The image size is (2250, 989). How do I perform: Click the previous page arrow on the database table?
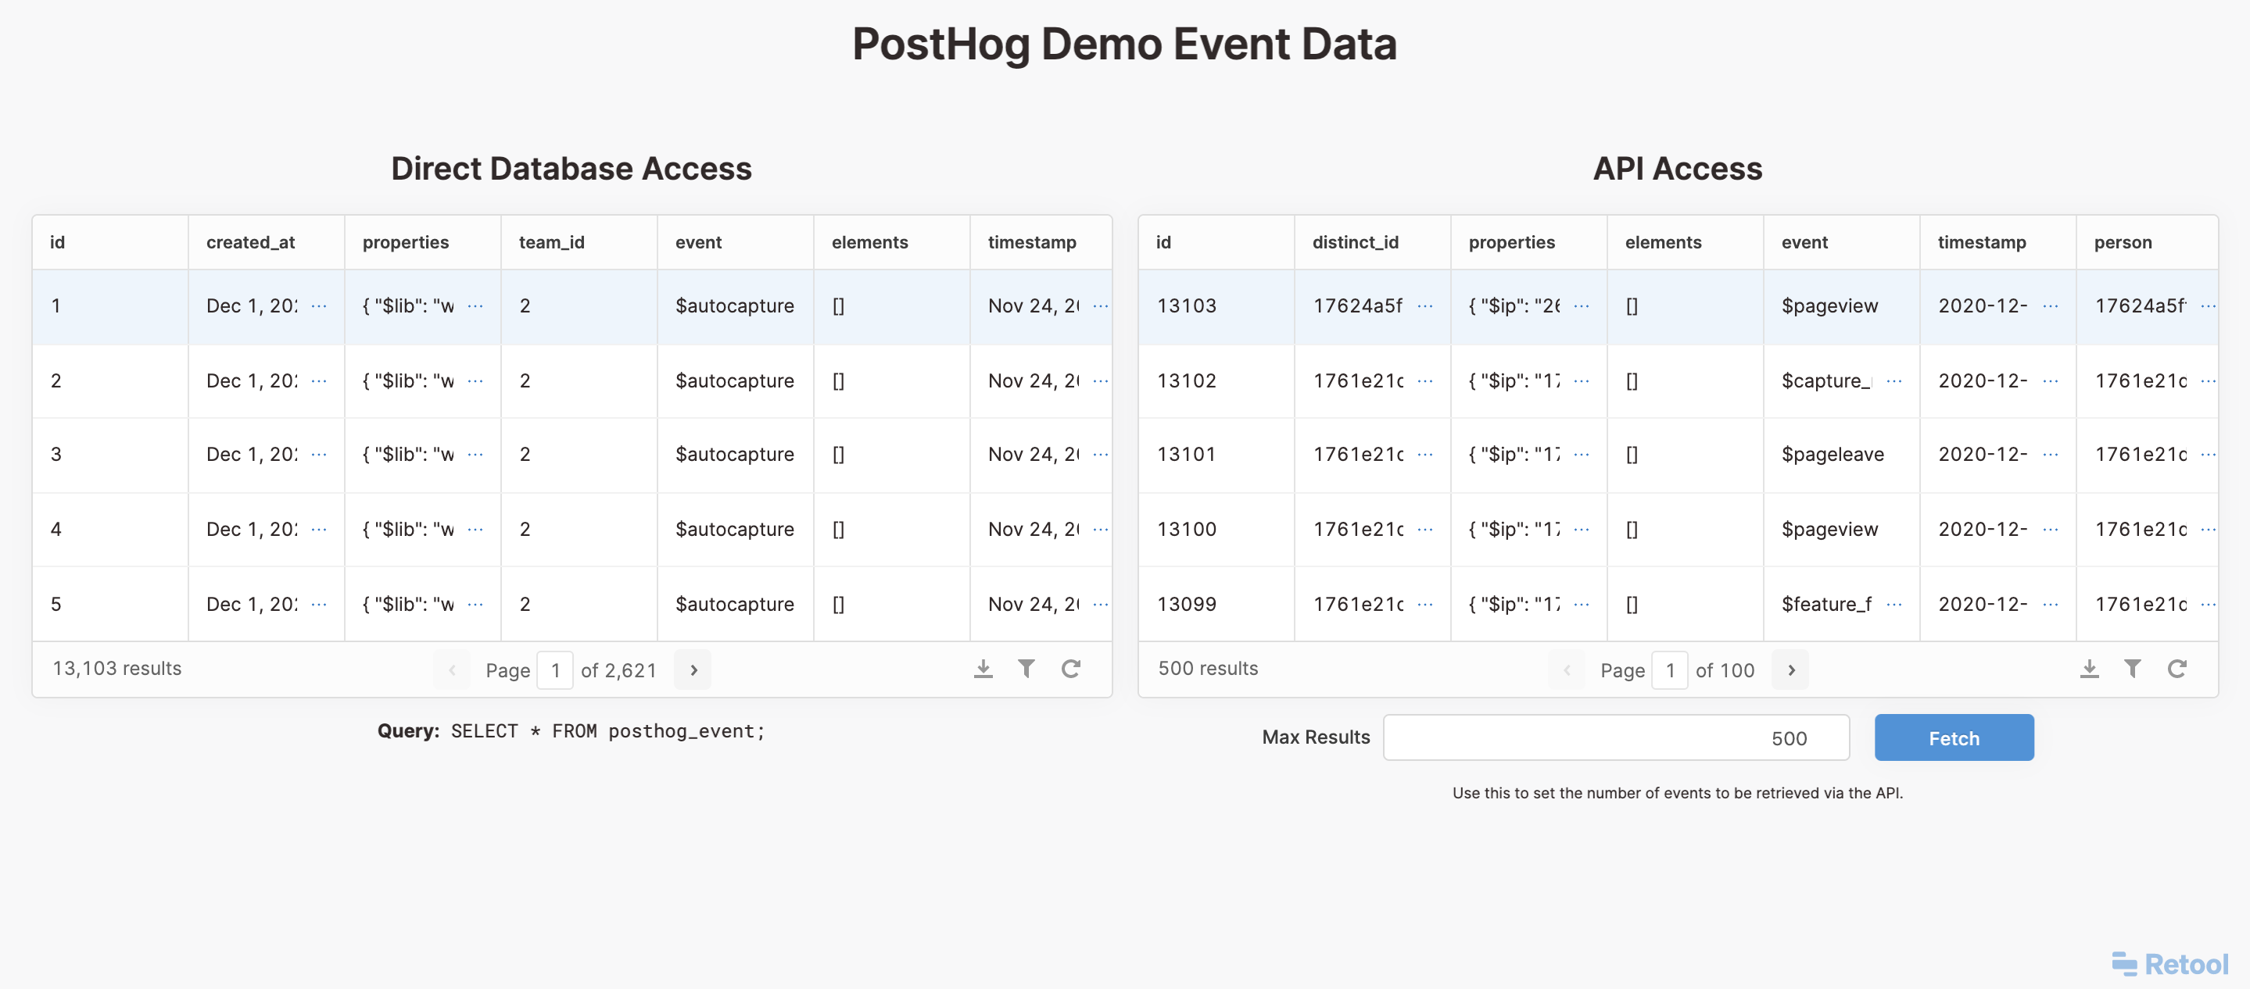453,669
